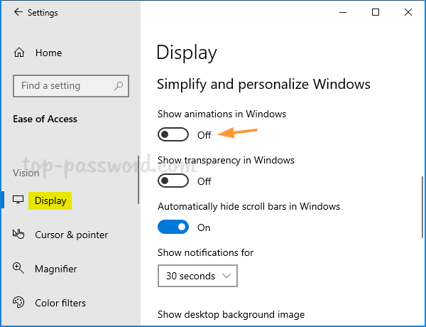This screenshot has width=426, height=327.
Task: Enable Show animations in Windows toggle
Action: (173, 134)
